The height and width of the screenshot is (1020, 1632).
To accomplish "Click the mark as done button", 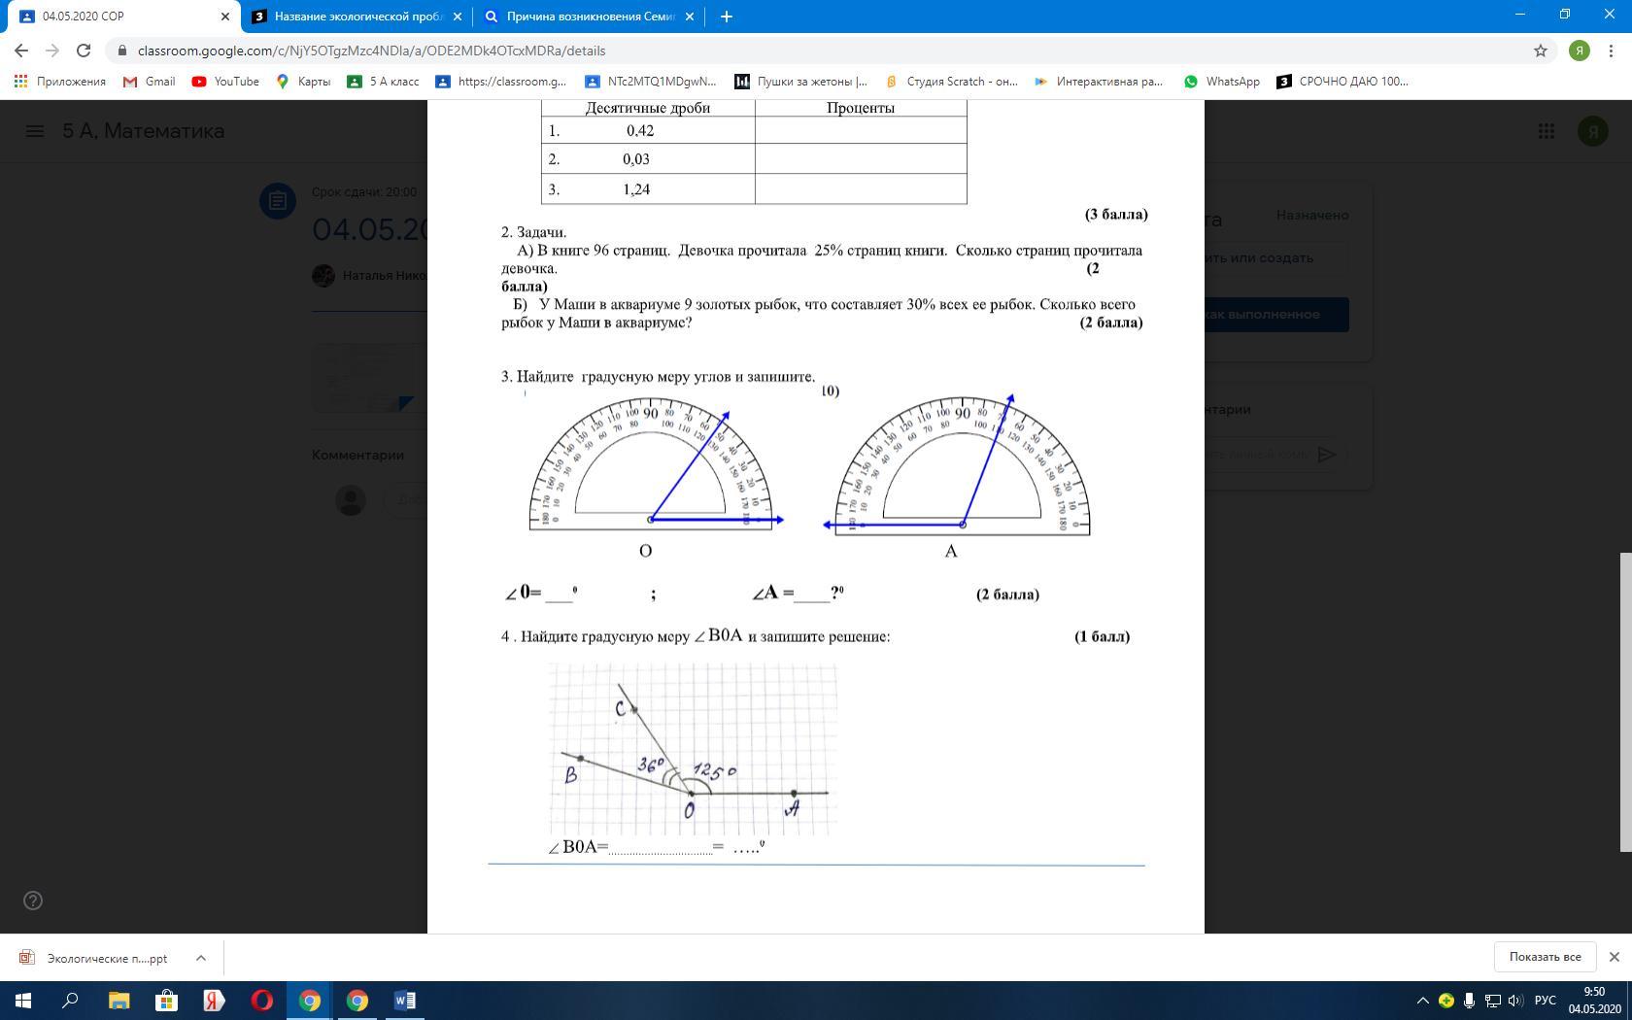I will (1276, 315).
